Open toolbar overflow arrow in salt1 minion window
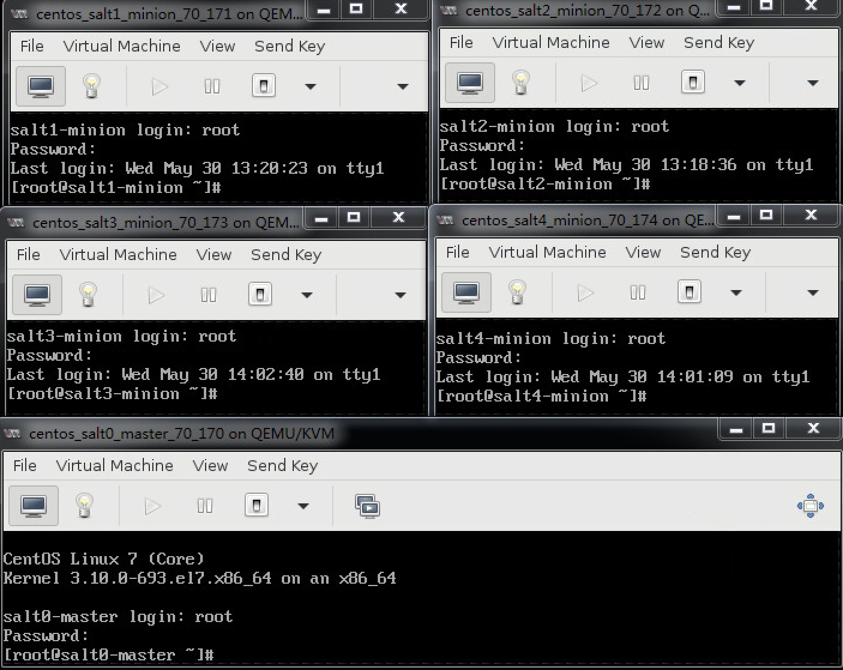Viewport: 843px width, 670px height. [403, 87]
